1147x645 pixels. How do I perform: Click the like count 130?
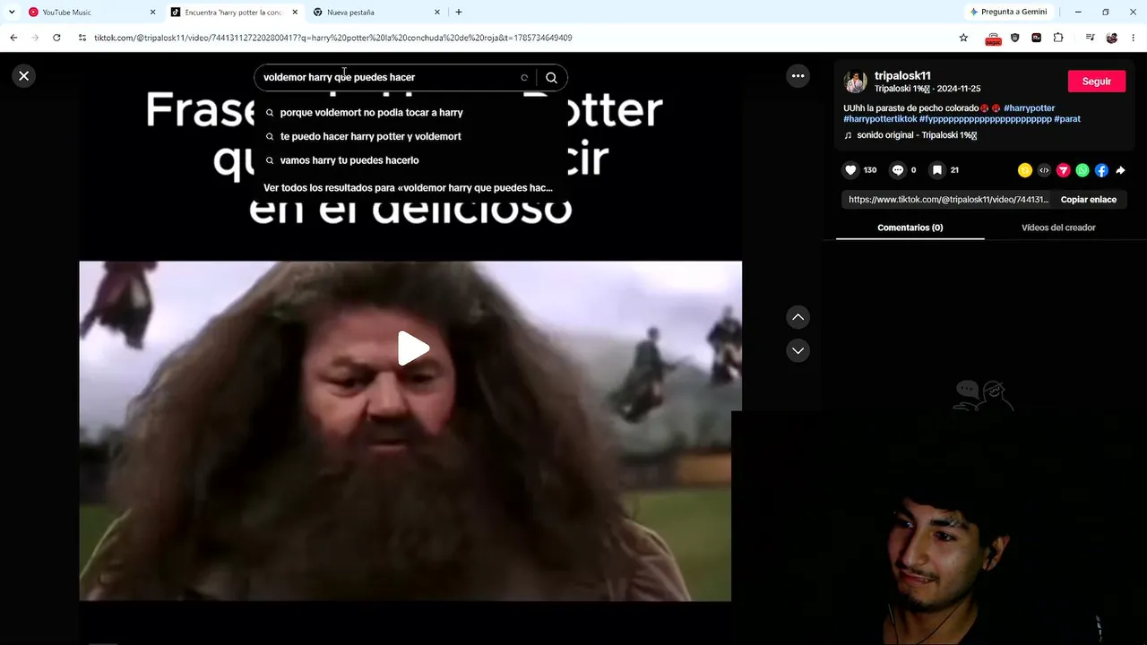tap(870, 170)
